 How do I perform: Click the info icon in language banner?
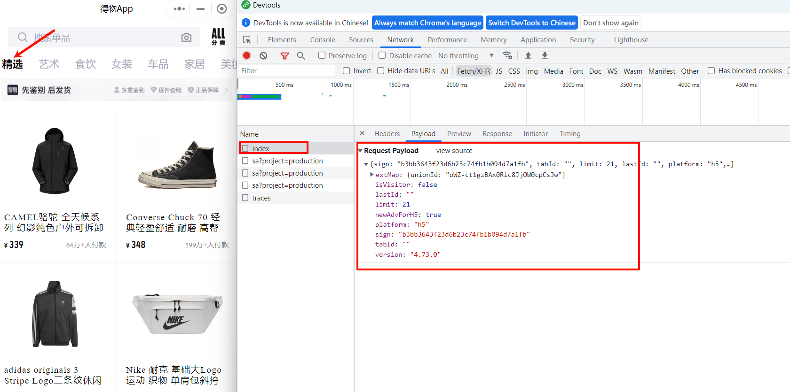tap(245, 23)
